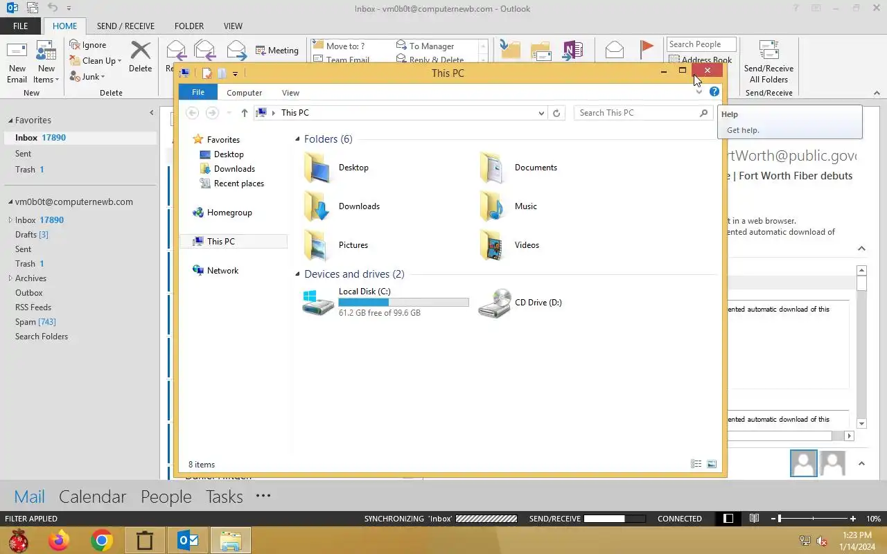Open the View tab in This PC window
Viewport: 887px width, 554px height.
[291, 92]
